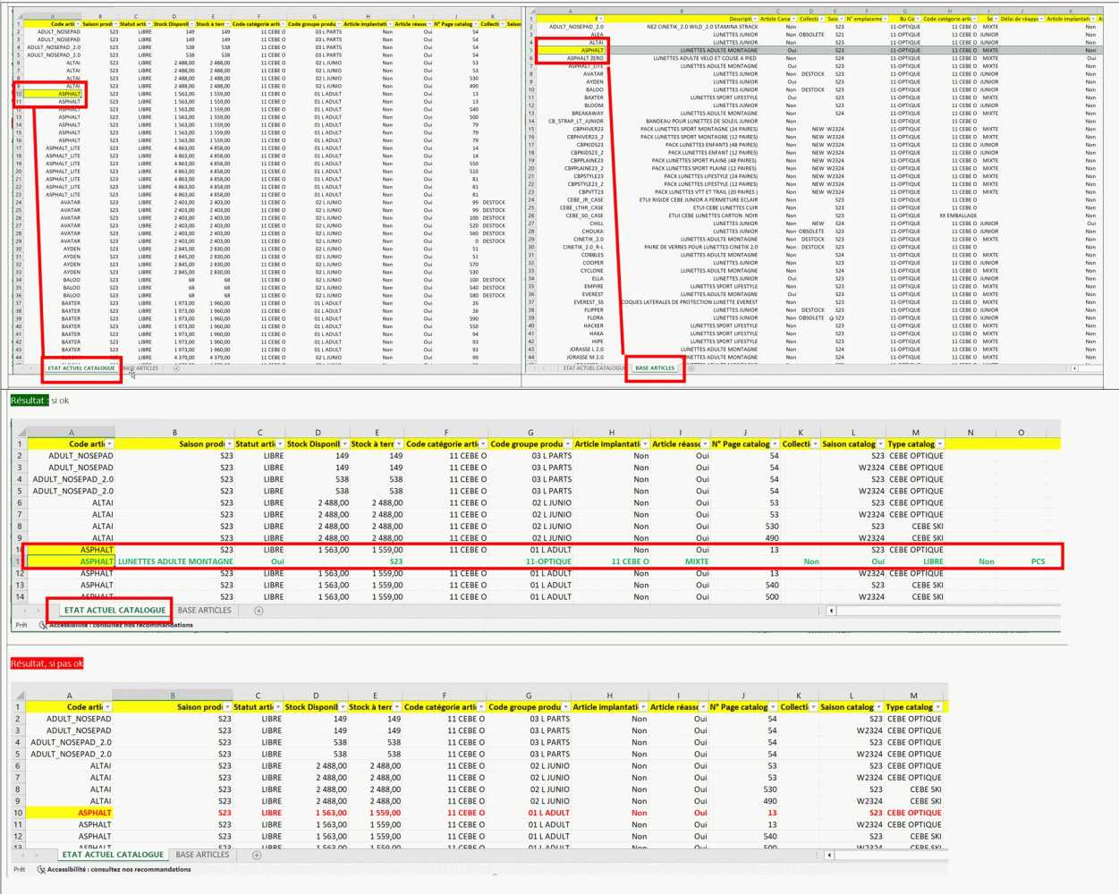Click yellow ASPHALT cell in top-left sheet
Image resolution: width=1119 pixels, height=894 pixels.
53,93
